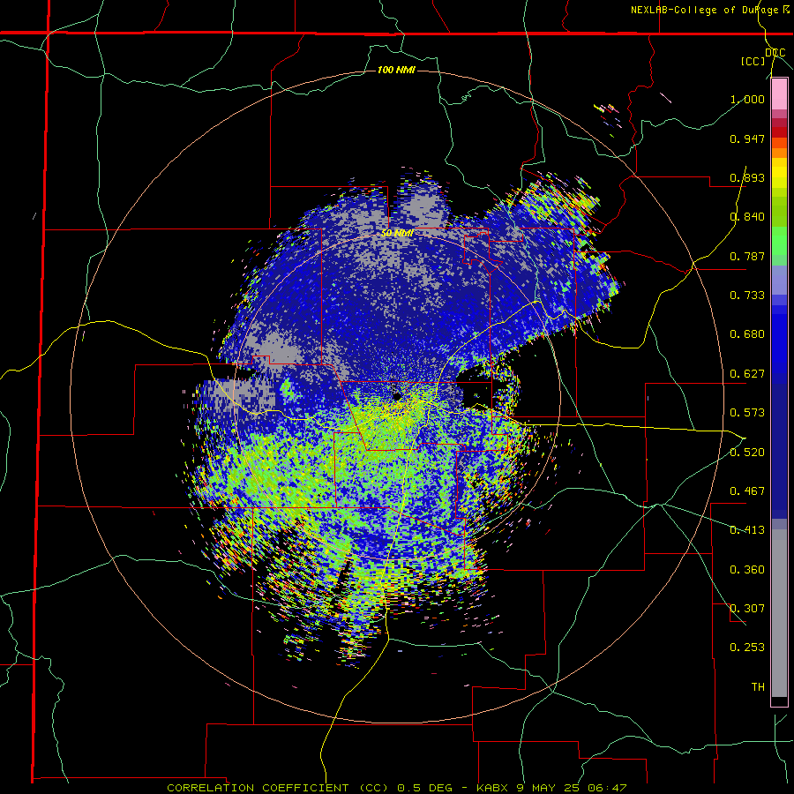
Task: Pick the bright green color bar segment
Action: tap(779, 241)
